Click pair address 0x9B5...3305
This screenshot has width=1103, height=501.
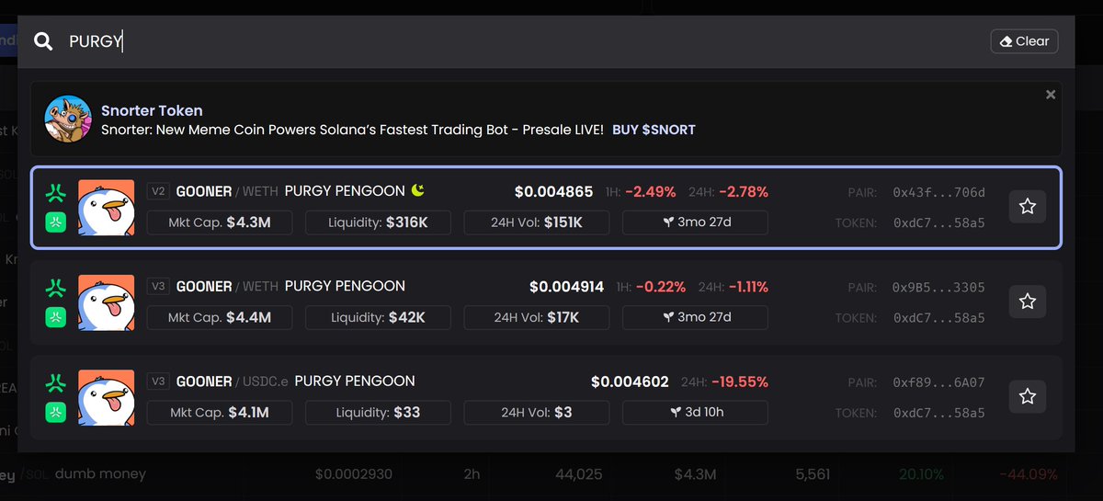(938, 287)
